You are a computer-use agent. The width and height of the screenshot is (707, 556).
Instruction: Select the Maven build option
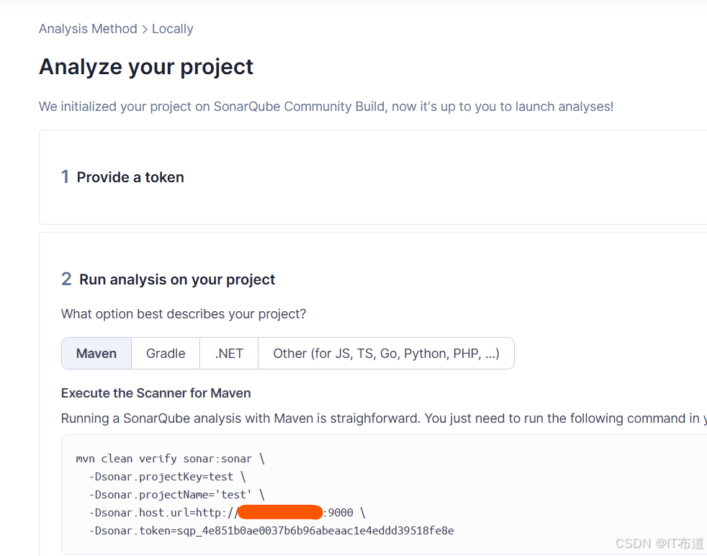96,354
